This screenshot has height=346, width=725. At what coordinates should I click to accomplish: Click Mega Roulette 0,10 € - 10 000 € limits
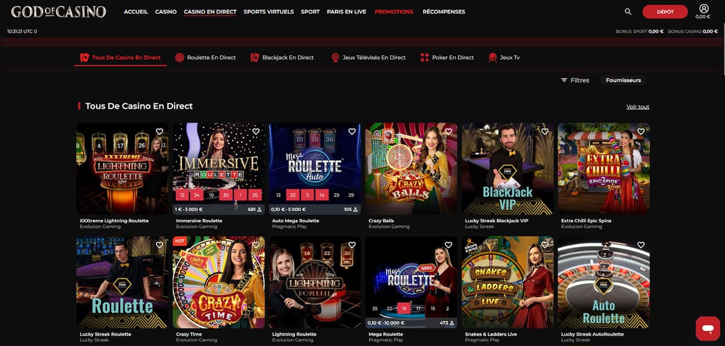(386, 323)
